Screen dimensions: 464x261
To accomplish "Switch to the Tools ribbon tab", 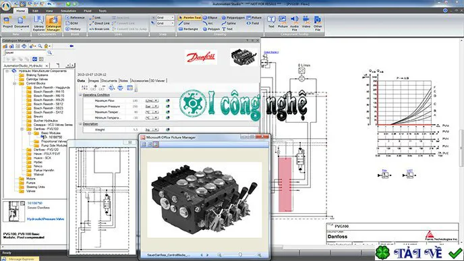I will click(x=103, y=11).
